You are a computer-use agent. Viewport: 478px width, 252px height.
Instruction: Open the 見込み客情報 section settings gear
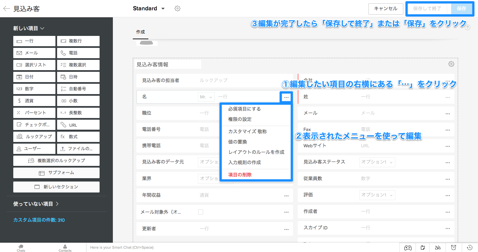451,64
